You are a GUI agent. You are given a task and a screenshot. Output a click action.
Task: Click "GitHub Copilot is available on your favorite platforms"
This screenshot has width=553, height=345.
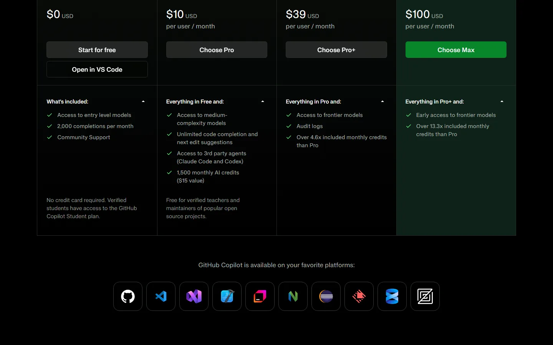coord(276,265)
